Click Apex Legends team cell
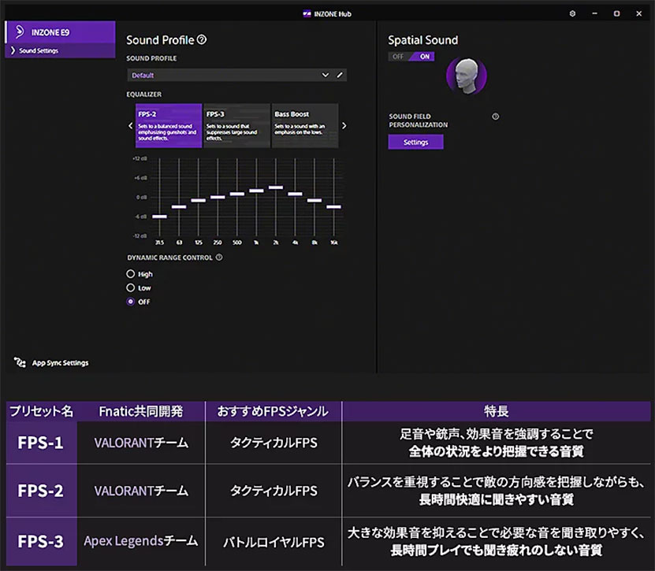The width and height of the screenshot is (655, 571). click(x=141, y=541)
